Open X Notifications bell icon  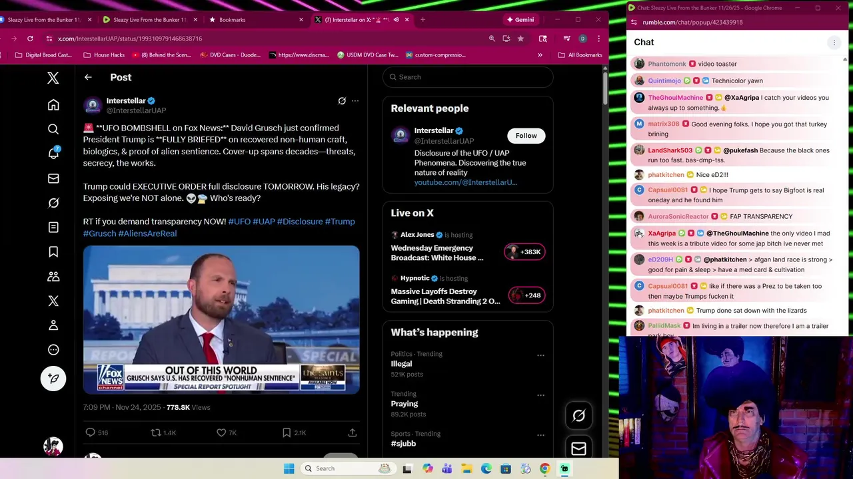[53, 153]
